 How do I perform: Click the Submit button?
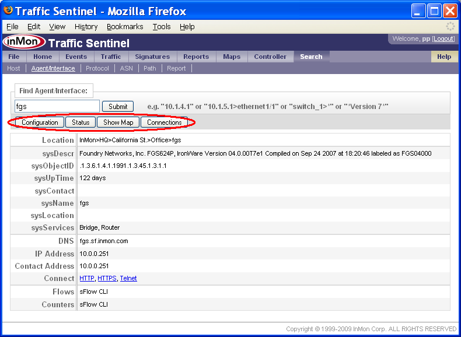(x=118, y=106)
